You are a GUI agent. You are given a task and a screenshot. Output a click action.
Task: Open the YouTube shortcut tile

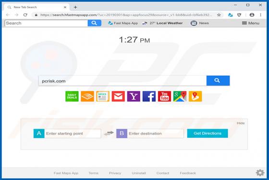[x=164, y=96]
